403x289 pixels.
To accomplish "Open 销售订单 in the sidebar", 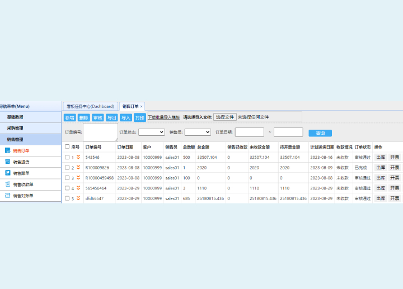I will (21, 150).
